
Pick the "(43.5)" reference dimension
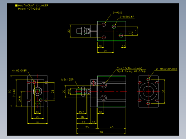tap(14, 93)
